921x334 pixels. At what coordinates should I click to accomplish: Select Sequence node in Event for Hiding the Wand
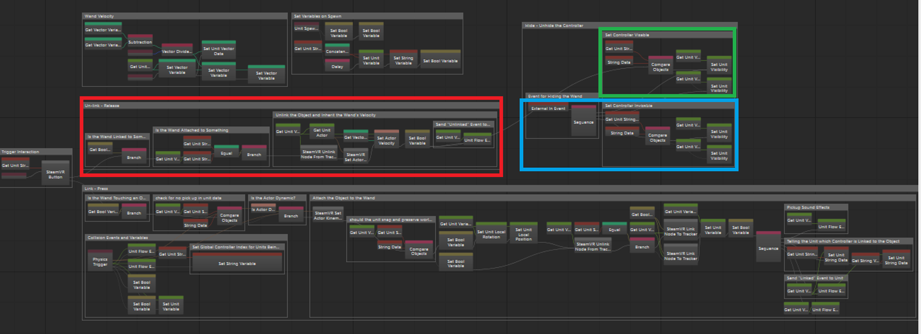tap(583, 120)
